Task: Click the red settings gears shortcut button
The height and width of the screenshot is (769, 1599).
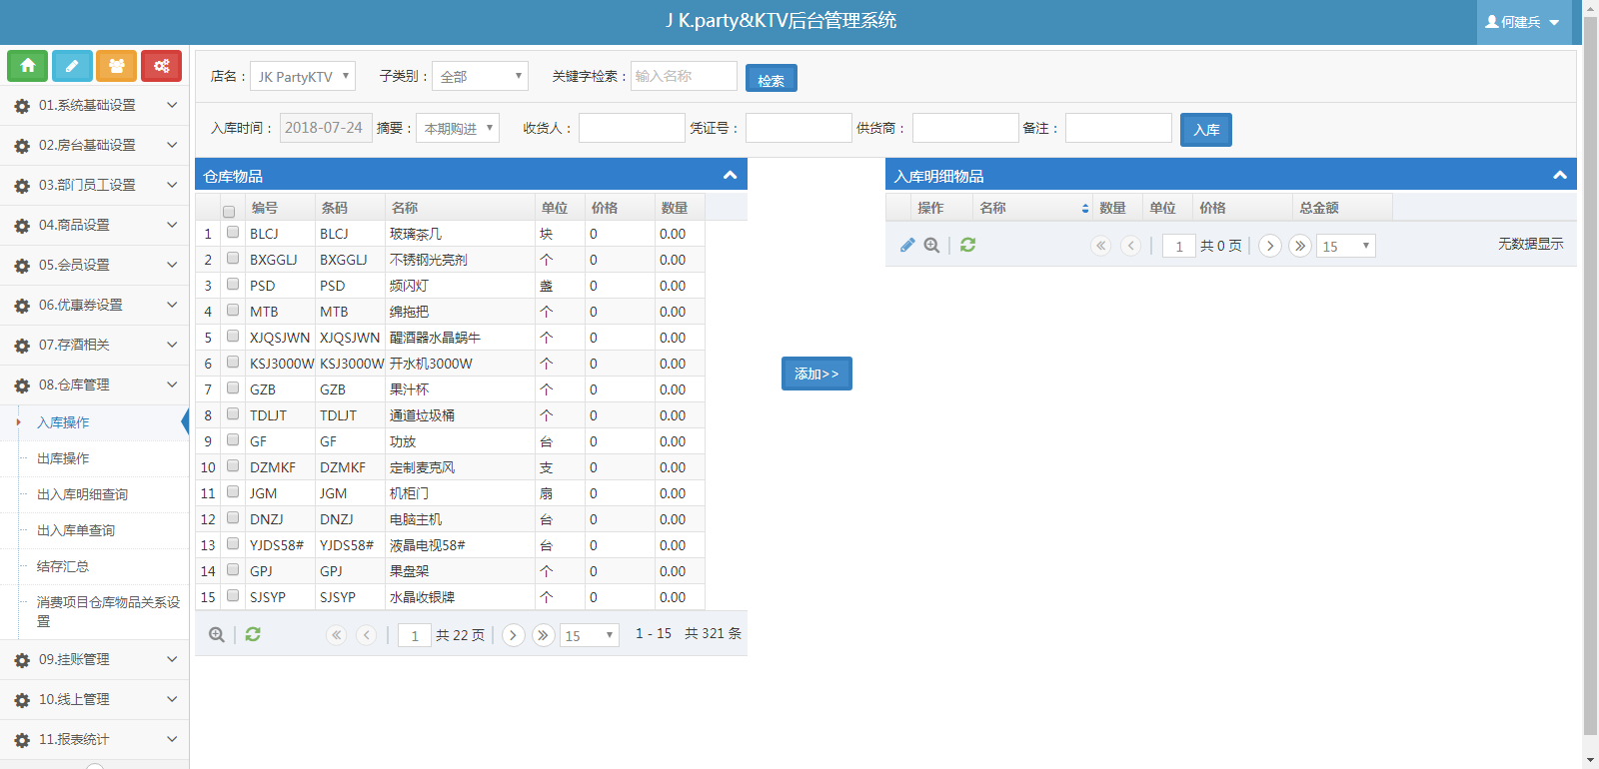Action: [161, 66]
